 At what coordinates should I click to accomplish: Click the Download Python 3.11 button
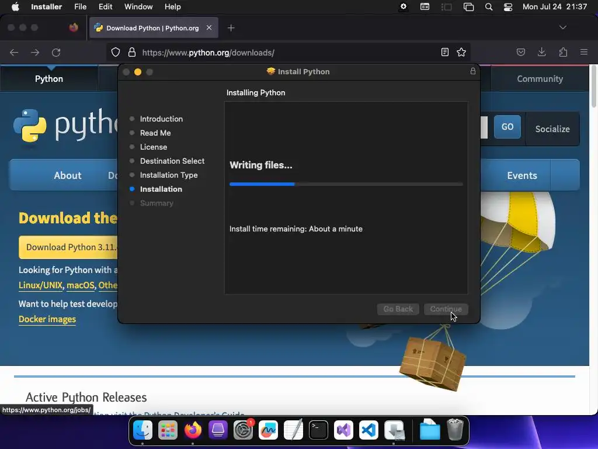coord(69,247)
